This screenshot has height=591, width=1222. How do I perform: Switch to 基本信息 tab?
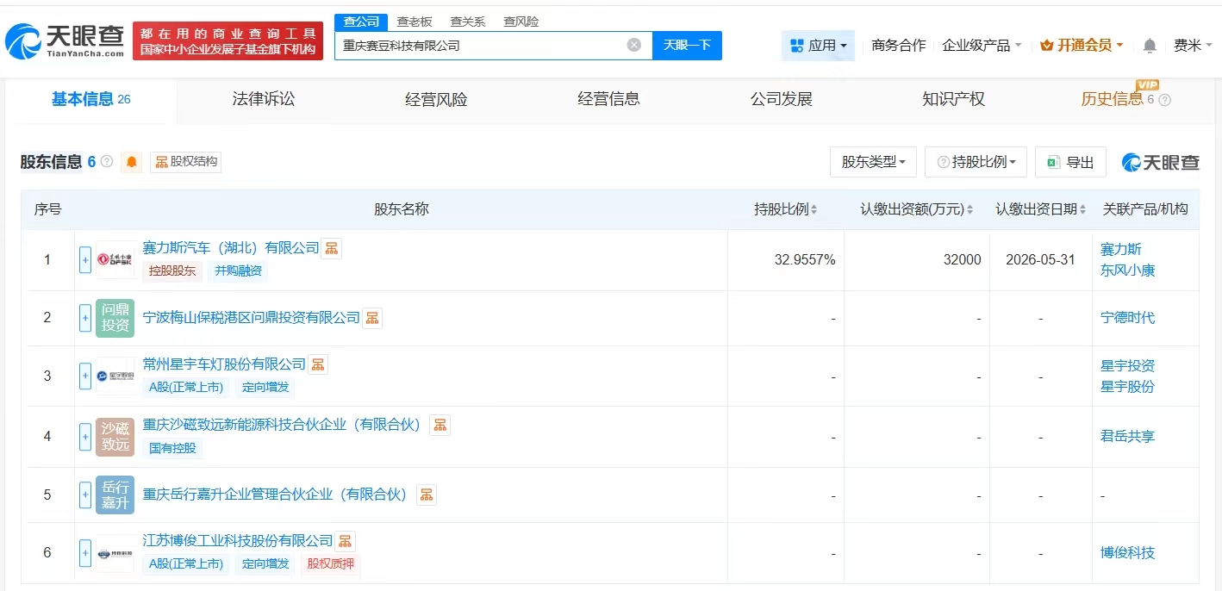pyautogui.click(x=90, y=99)
